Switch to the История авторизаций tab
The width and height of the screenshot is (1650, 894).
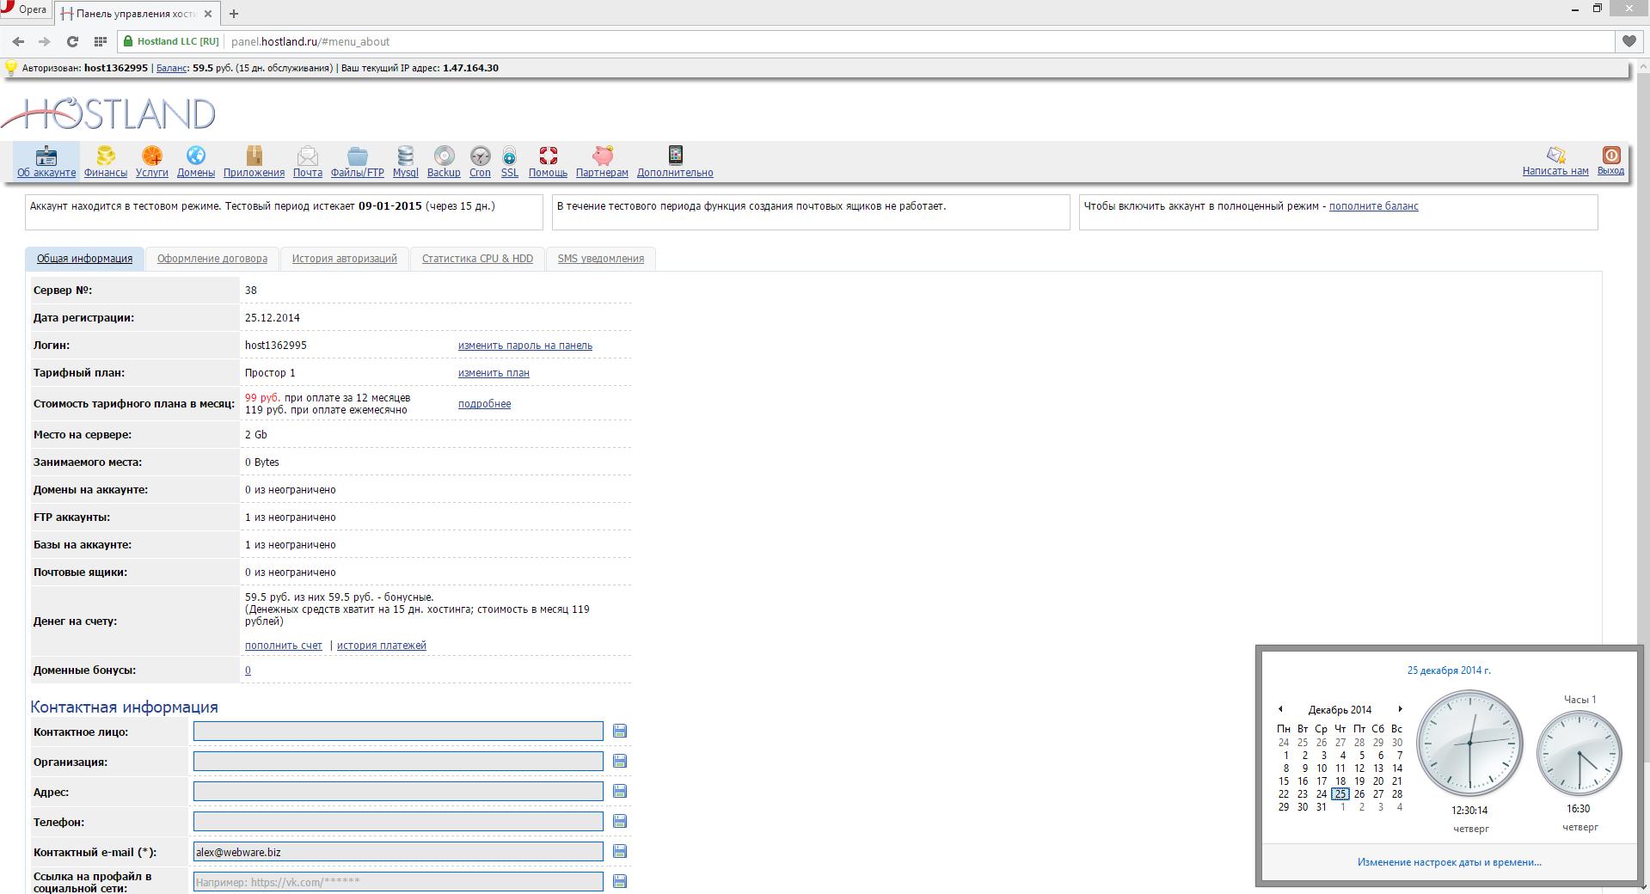pos(344,259)
